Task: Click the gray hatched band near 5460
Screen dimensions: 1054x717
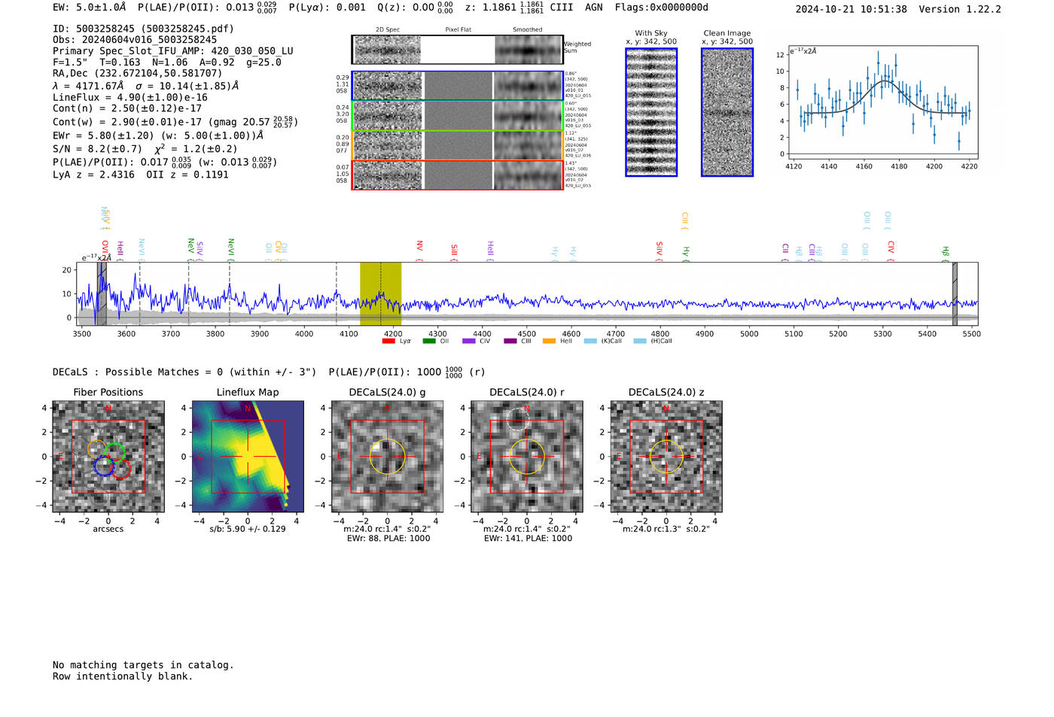Action: [955, 293]
